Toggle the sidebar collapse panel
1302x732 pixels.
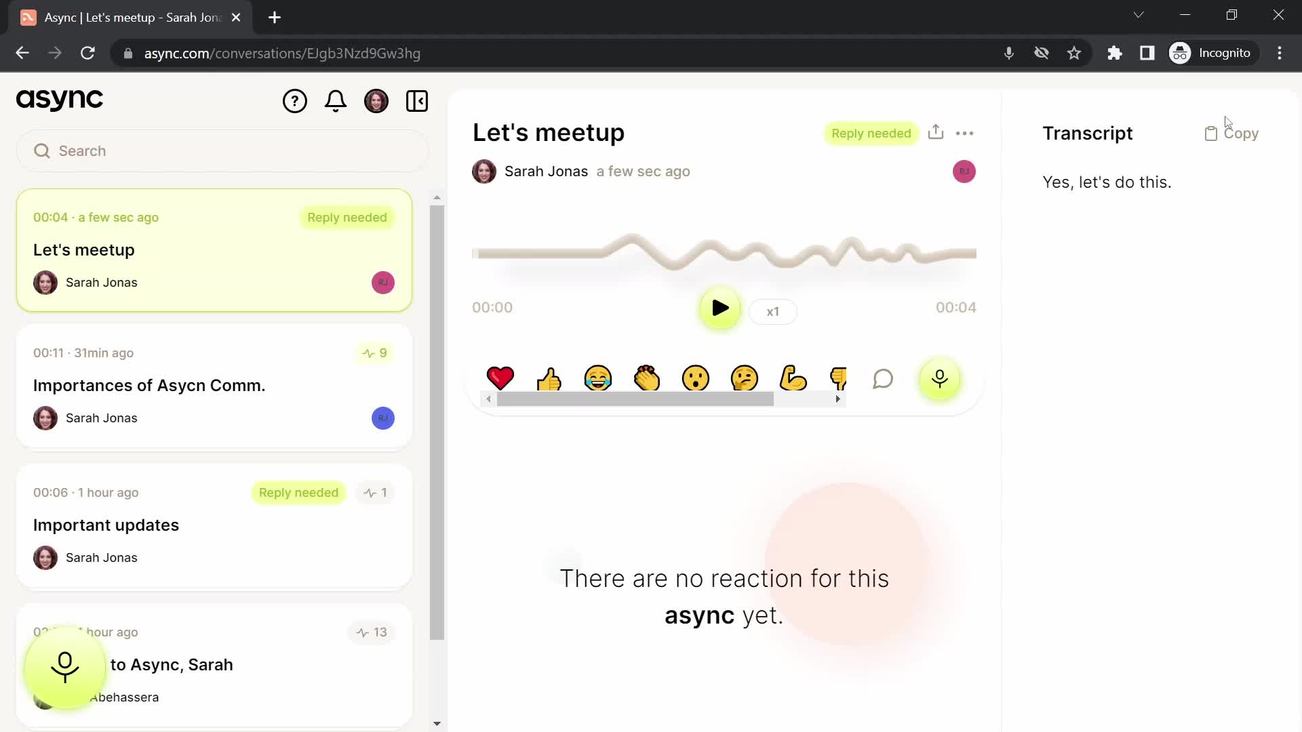[x=417, y=100]
